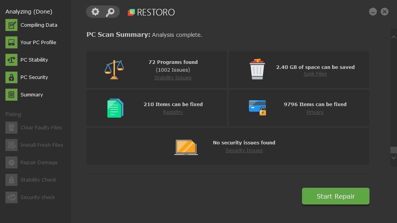397x223 pixels.
Task: Click the PC Stability scales icon
Action: [x=11, y=60]
